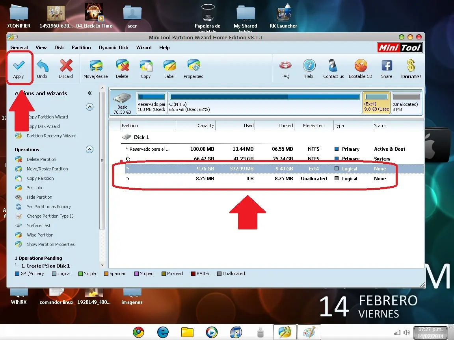This screenshot has height=340, width=454.
Task: Open the MiniTool logo link
Action: pos(400,48)
